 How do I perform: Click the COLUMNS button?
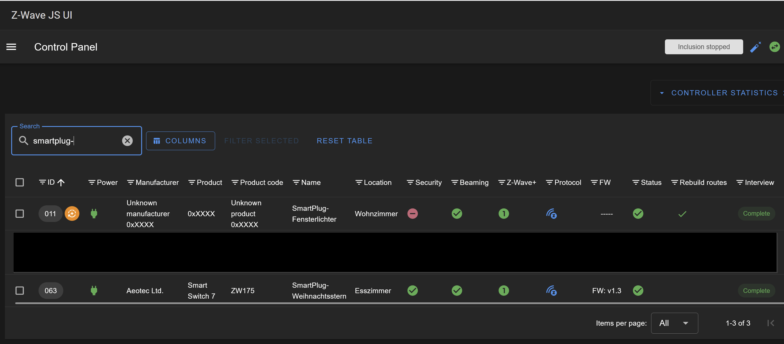tap(181, 141)
